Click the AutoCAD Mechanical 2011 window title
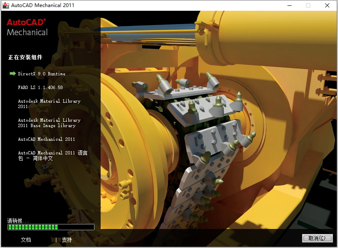 click(x=43, y=5)
